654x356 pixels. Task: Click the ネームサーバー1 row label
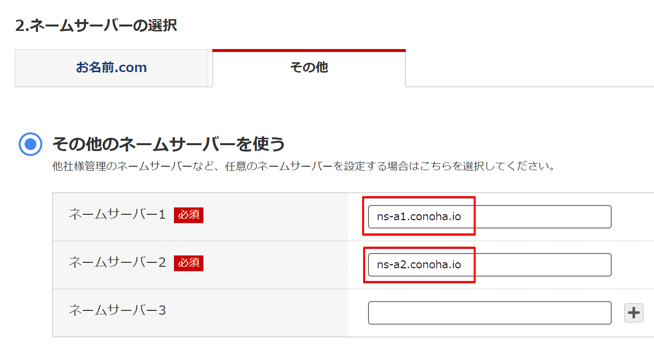117,214
